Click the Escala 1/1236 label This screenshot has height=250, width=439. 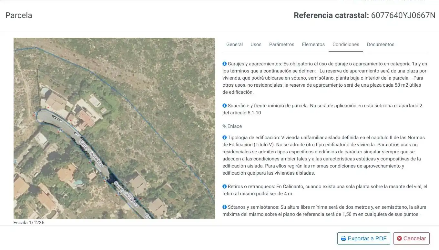coord(29,223)
